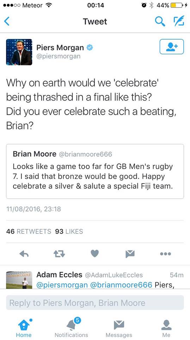Reply to the tweet with arrow icon
This screenshot has height=340, width=190.
tap(24, 254)
